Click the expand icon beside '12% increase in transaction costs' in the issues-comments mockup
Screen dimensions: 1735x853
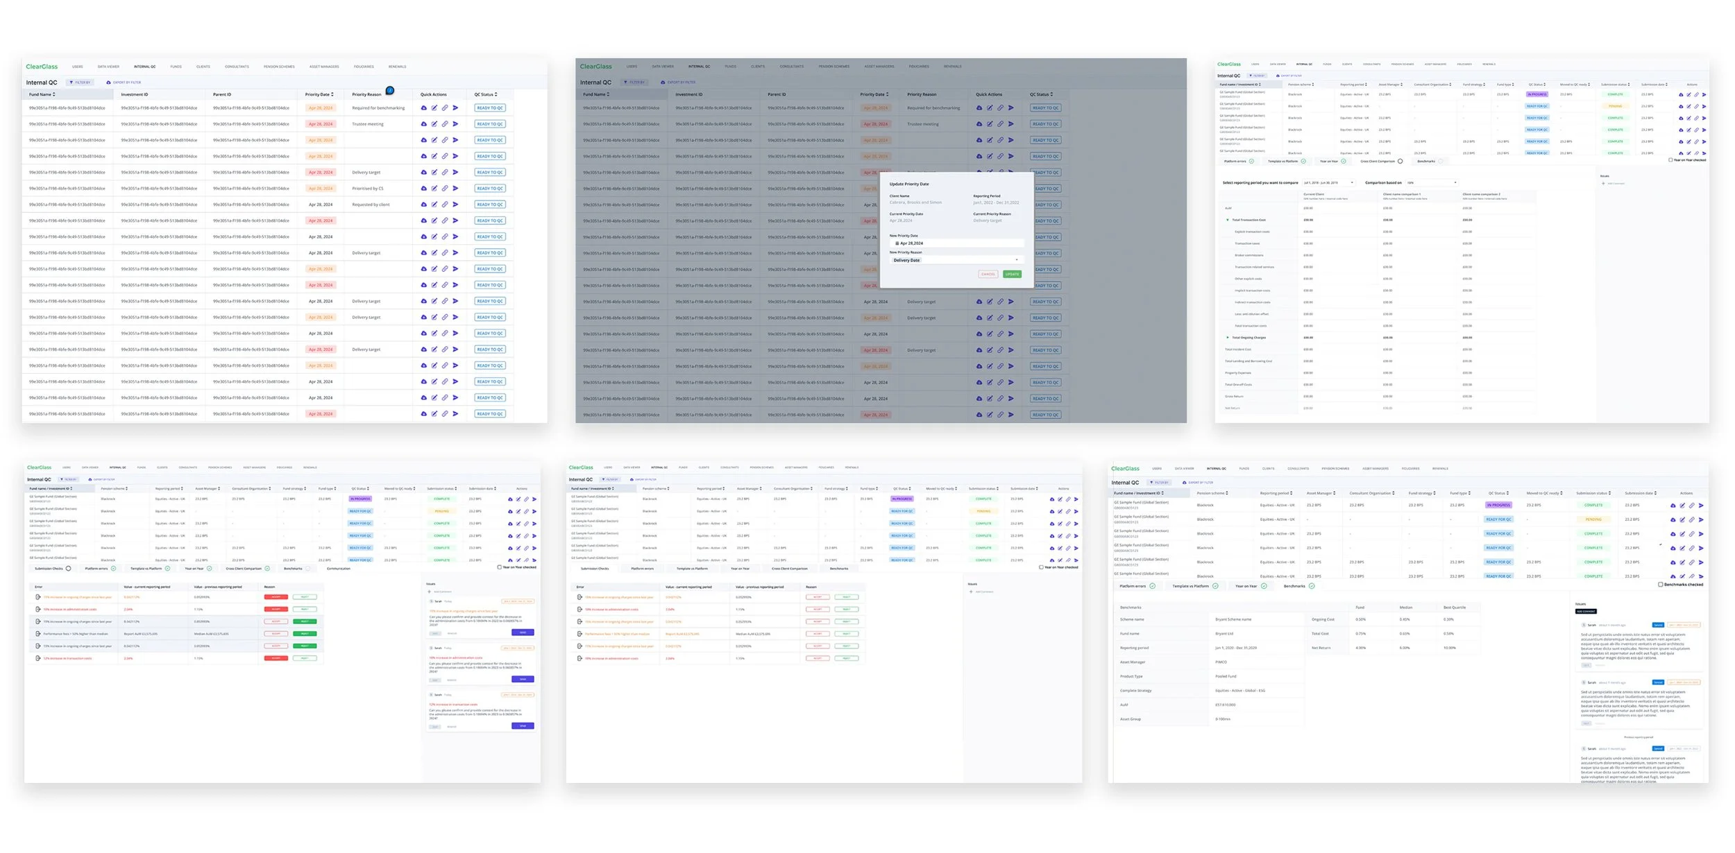(x=37, y=658)
